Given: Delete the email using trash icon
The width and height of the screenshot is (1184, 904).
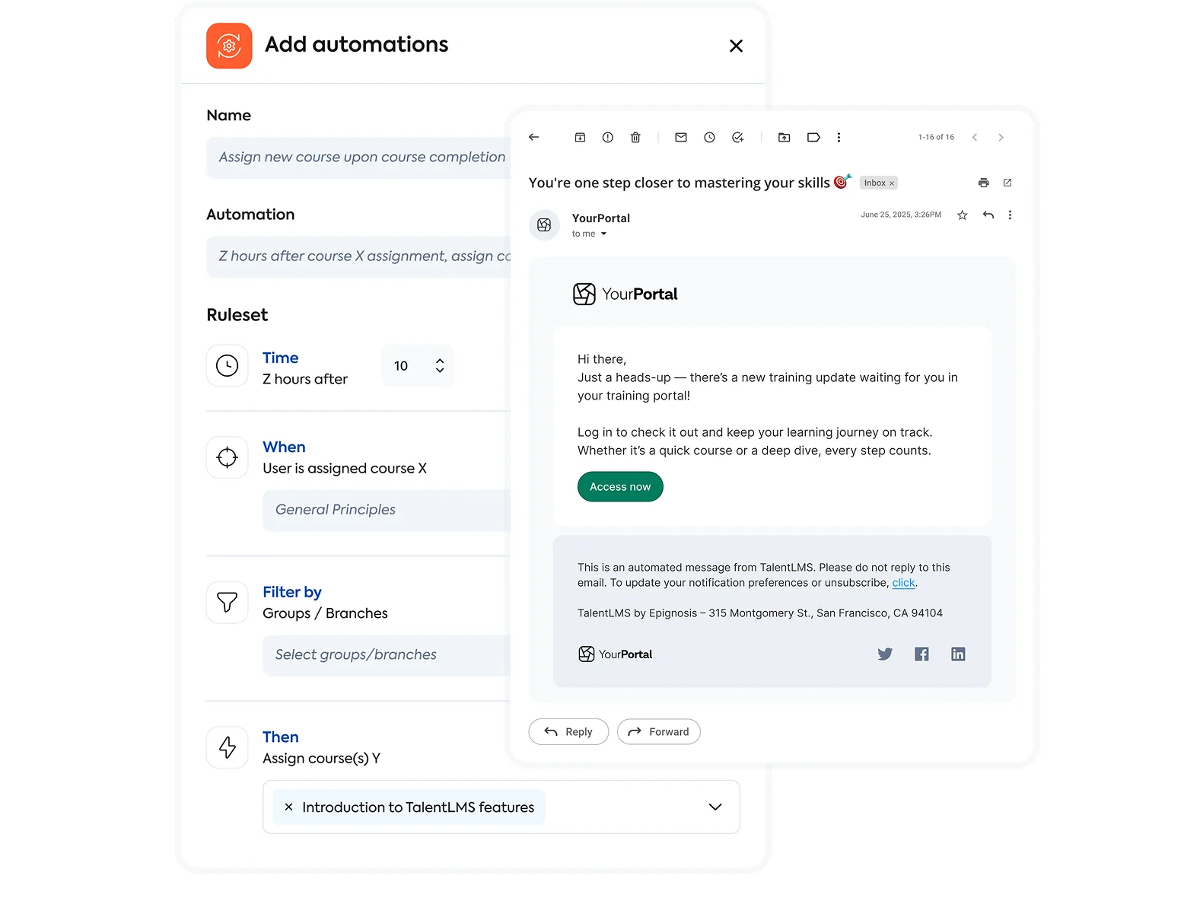Looking at the screenshot, I should coord(635,138).
